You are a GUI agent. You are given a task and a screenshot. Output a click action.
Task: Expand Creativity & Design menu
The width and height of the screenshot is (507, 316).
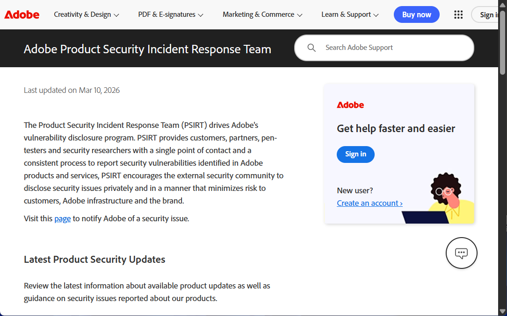coord(86,14)
